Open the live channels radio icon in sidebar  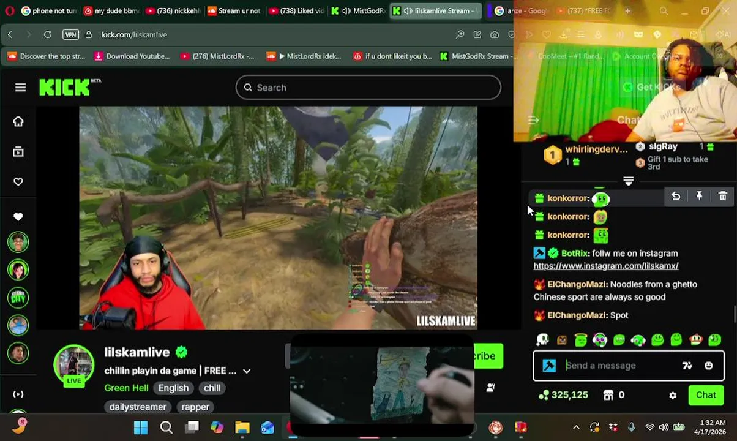18,394
